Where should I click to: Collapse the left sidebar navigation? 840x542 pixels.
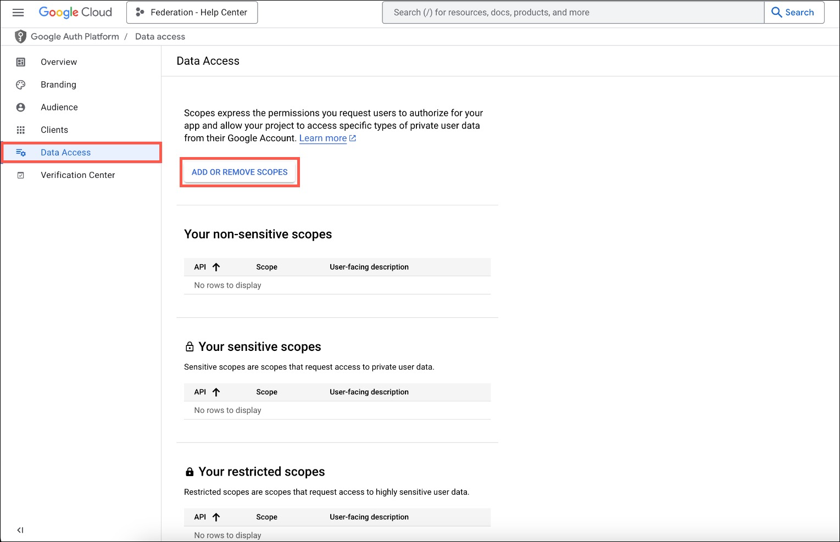tap(20, 529)
